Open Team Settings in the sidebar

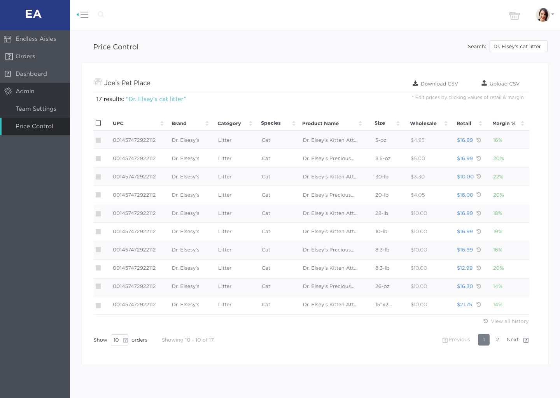tap(36, 109)
